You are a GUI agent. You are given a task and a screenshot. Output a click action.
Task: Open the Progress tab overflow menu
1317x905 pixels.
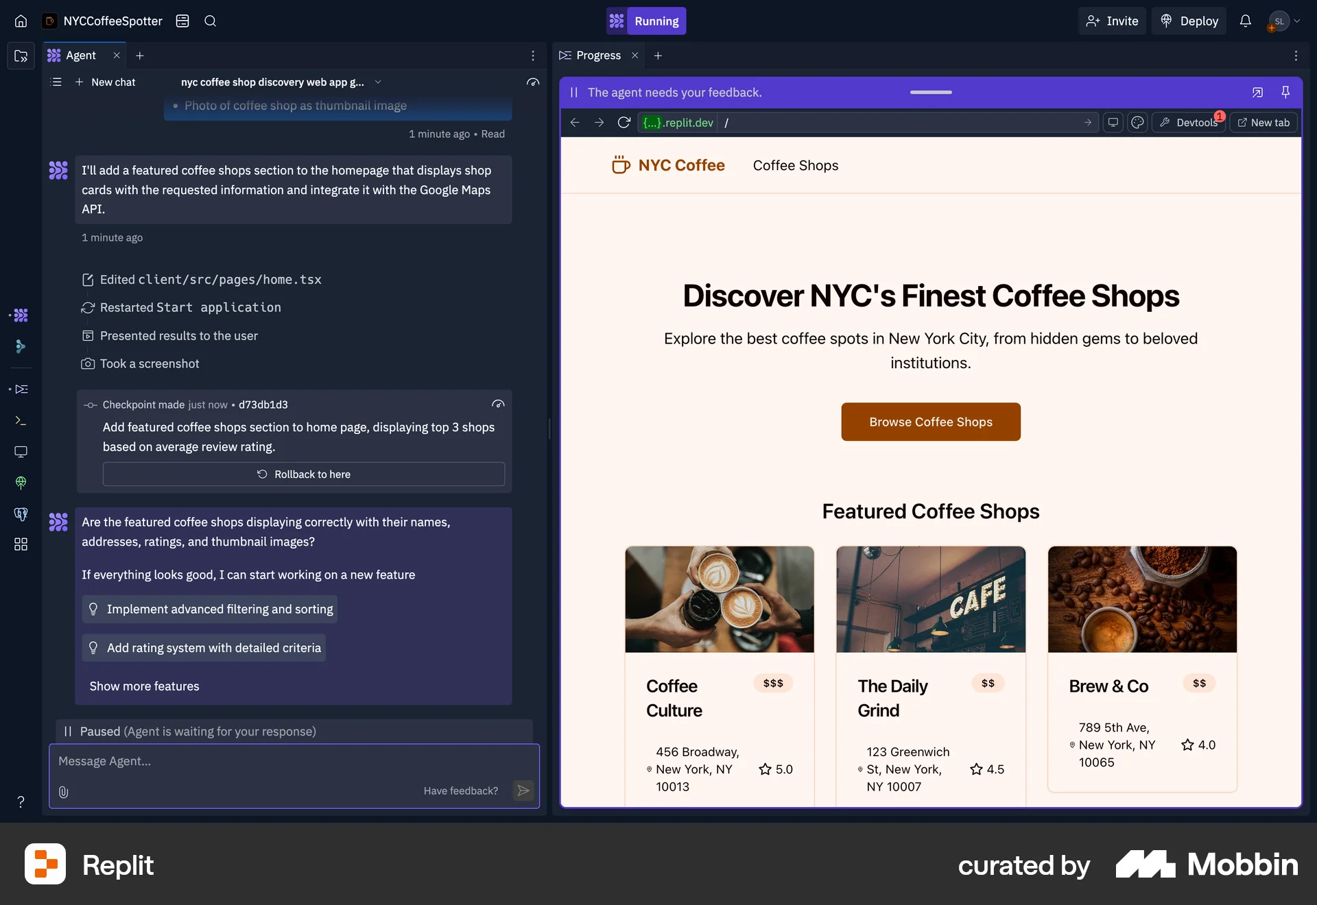point(1296,56)
